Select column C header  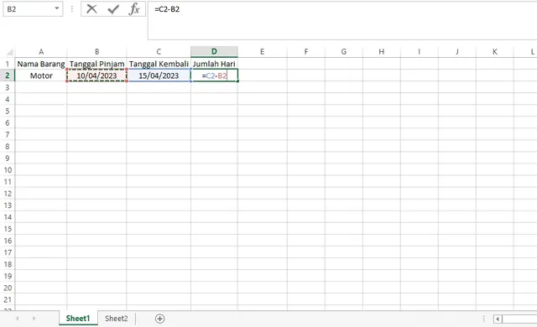[159, 52]
